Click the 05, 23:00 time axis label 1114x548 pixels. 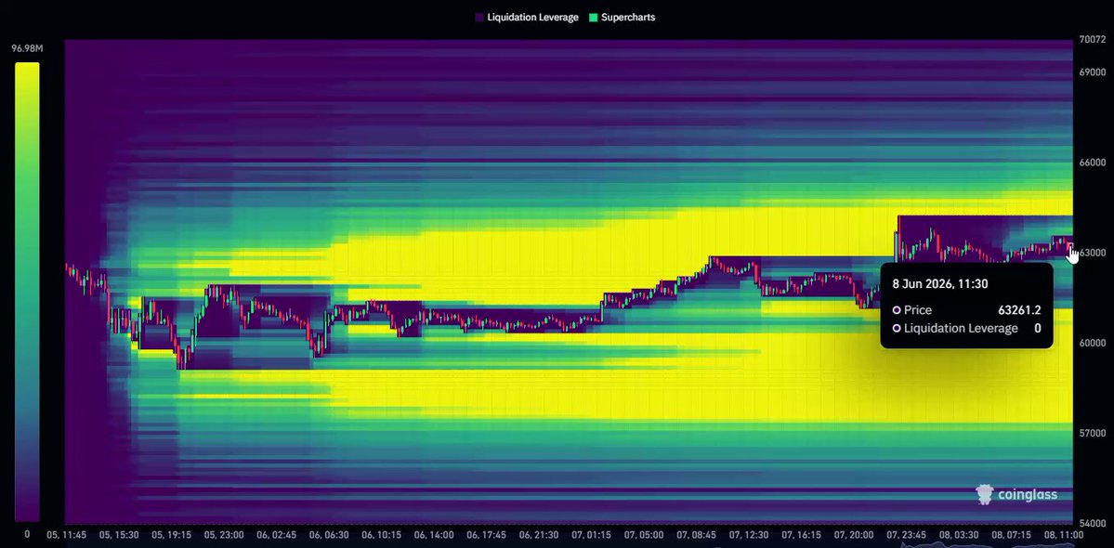(x=224, y=534)
